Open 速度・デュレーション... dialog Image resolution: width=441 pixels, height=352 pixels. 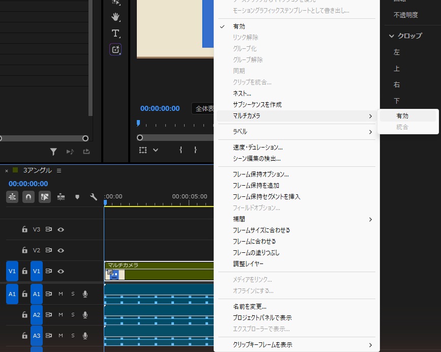click(296, 148)
